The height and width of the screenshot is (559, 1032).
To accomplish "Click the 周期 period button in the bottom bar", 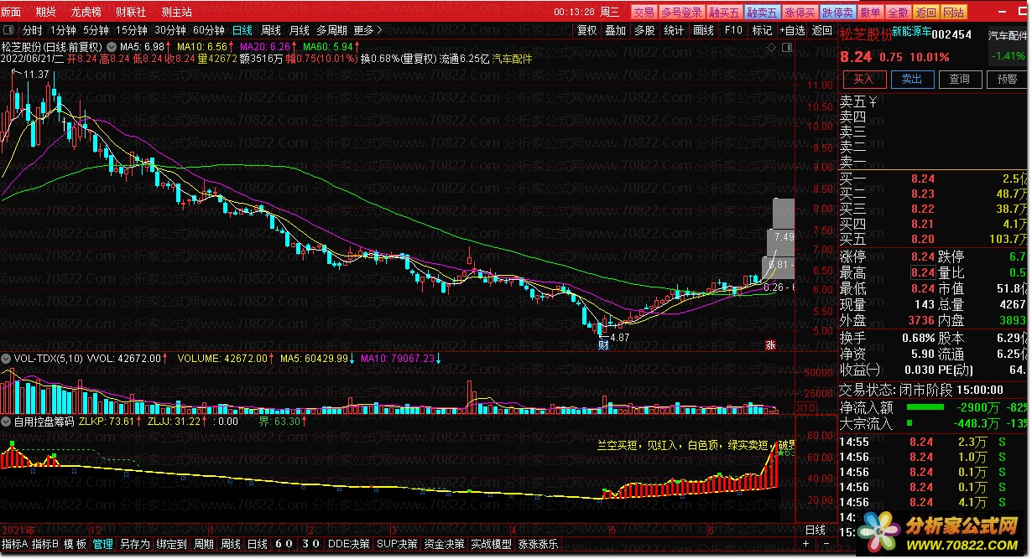I will tap(204, 545).
